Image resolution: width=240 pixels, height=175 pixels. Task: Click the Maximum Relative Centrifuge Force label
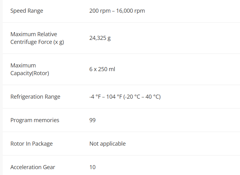(34, 34)
